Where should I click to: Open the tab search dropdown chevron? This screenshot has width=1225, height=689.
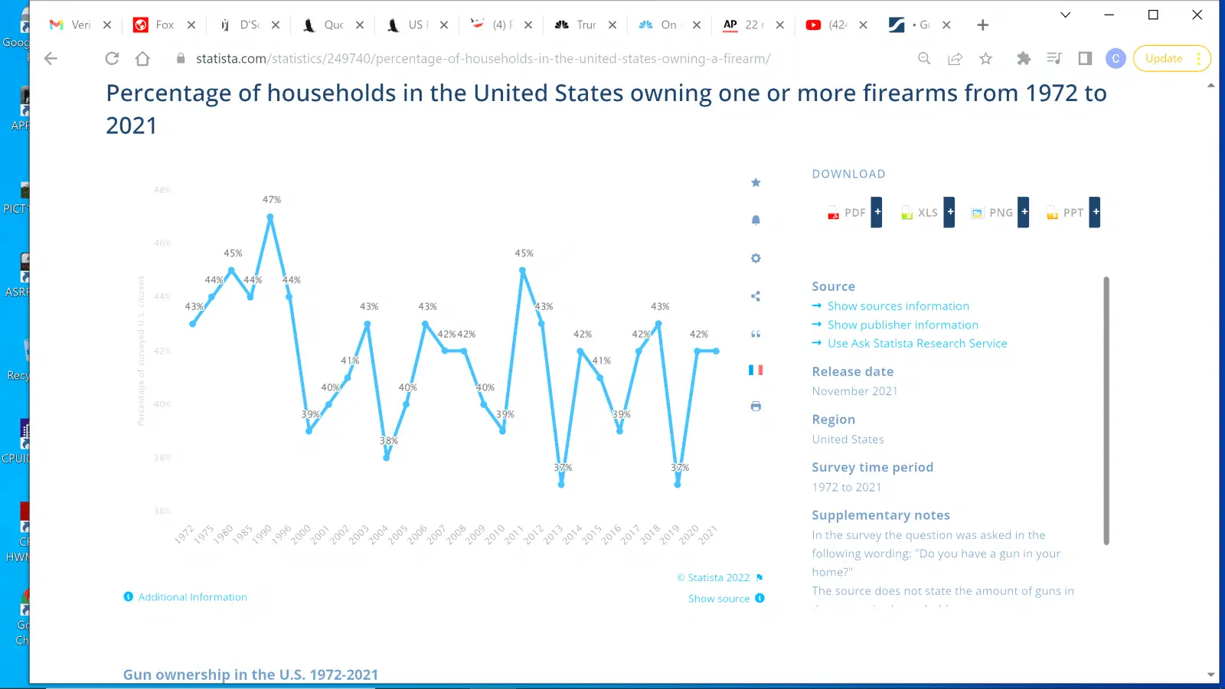click(1065, 15)
